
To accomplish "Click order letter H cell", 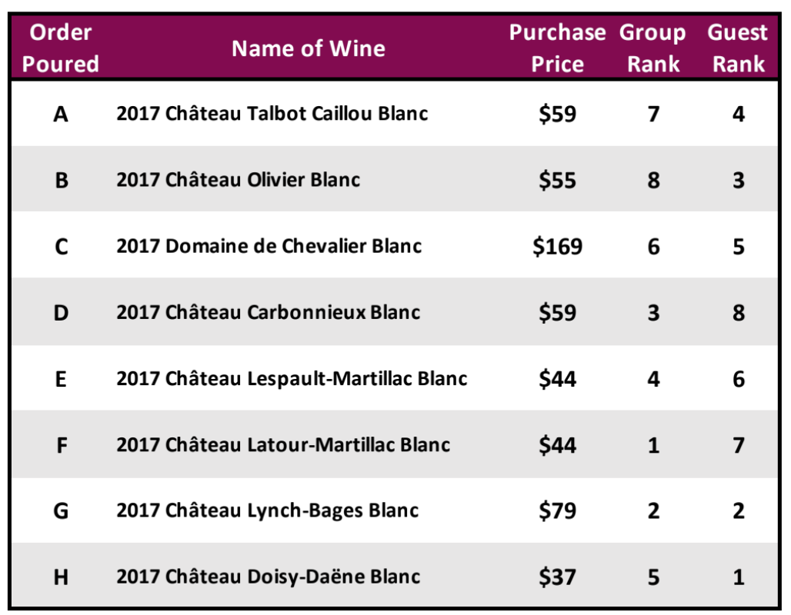I will (x=61, y=577).
